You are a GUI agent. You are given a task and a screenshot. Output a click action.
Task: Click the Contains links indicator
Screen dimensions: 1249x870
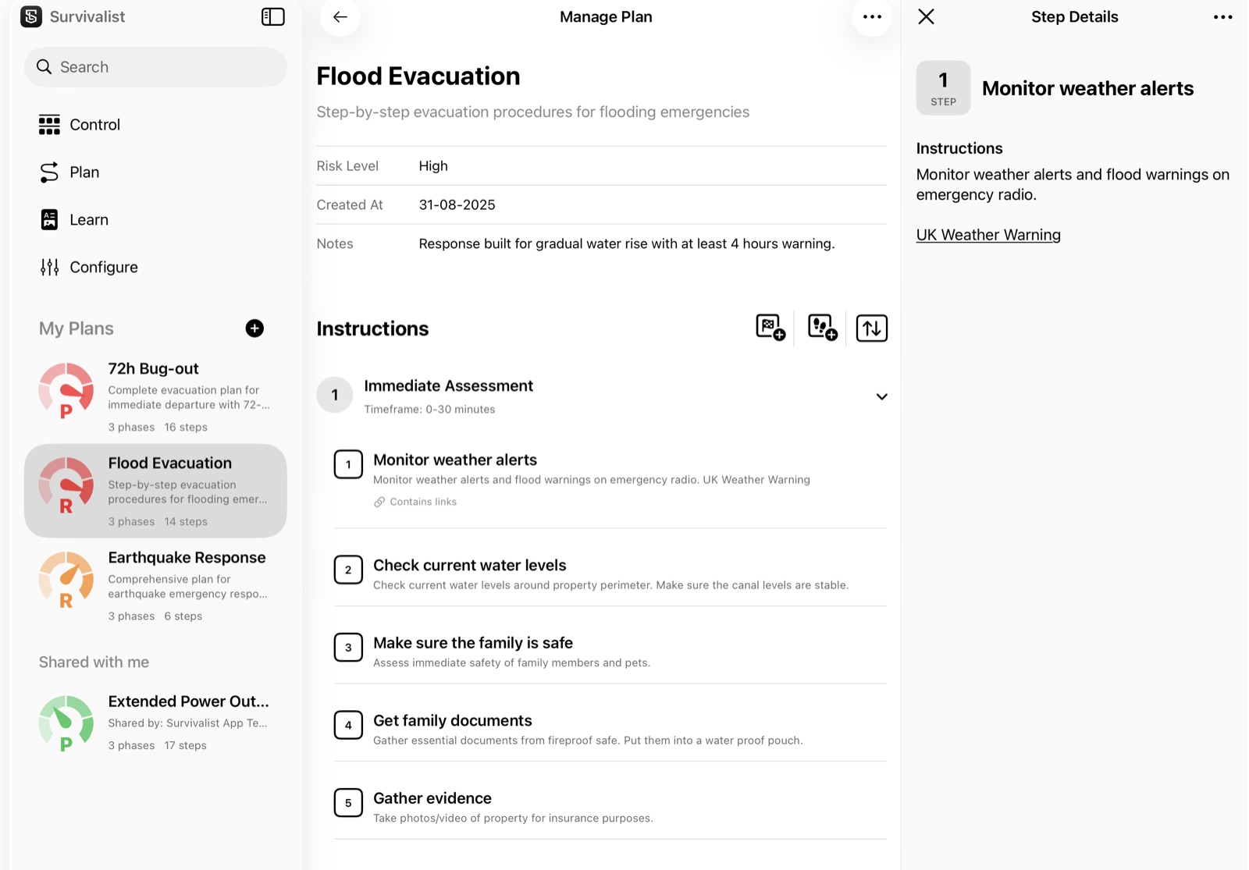click(415, 502)
